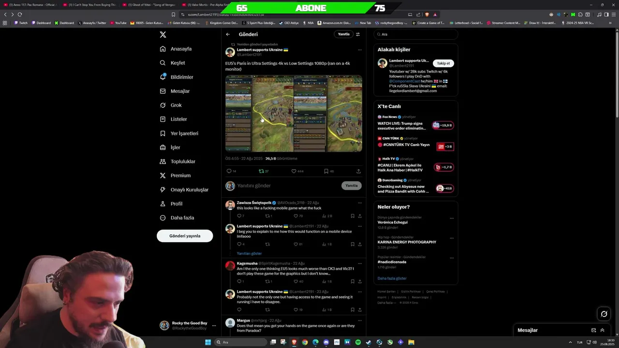The image size is (619, 348).
Task: Open the more options menu on Lambert's main post
Action: coord(359,50)
